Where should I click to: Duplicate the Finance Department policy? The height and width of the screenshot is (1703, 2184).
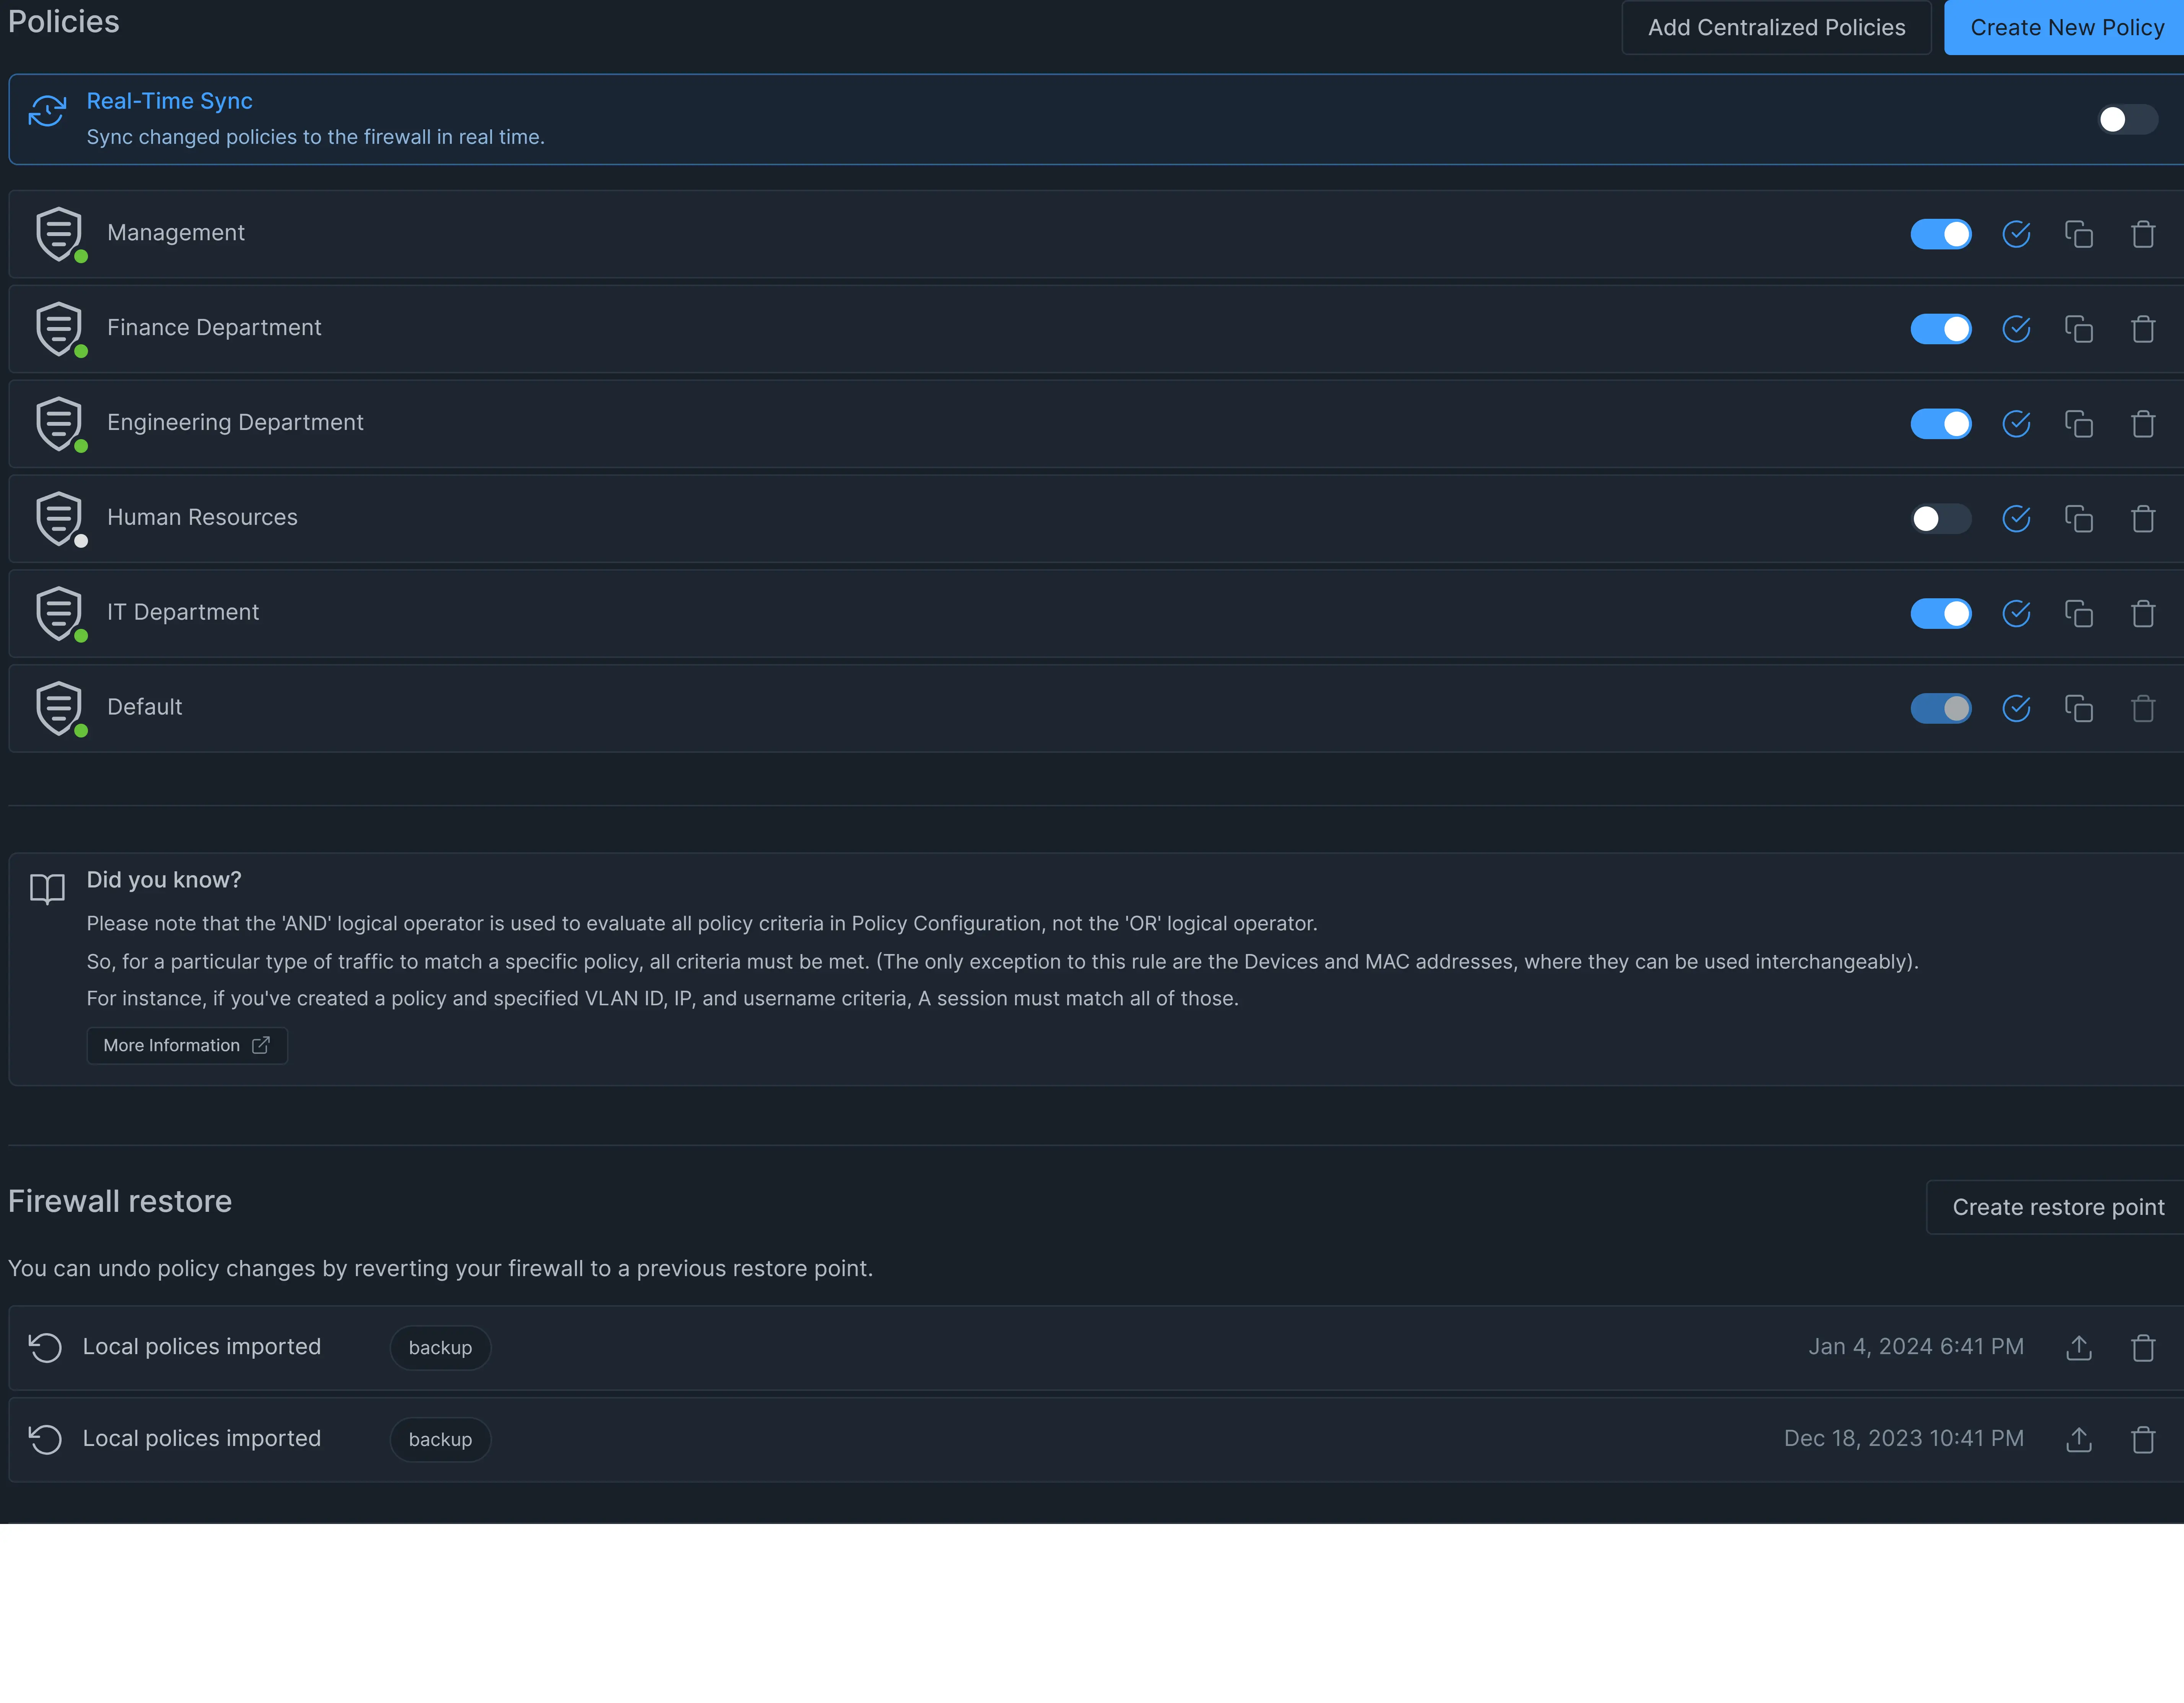coord(2079,329)
